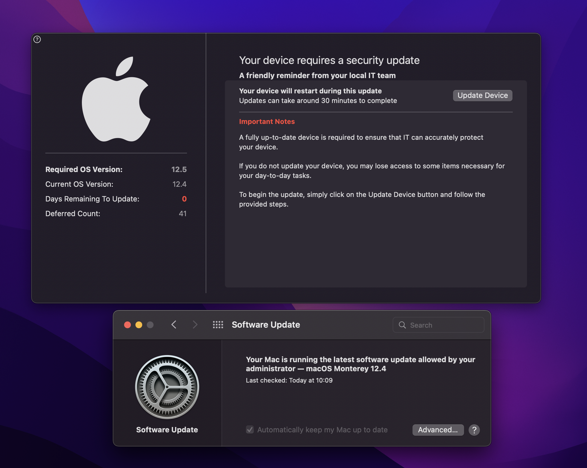Click the search magnifier icon
The height and width of the screenshot is (468, 587).
tap(402, 325)
